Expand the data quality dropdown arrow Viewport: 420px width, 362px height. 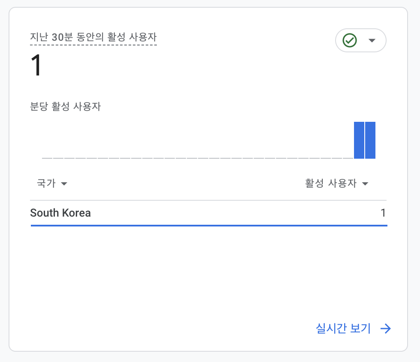click(x=372, y=40)
